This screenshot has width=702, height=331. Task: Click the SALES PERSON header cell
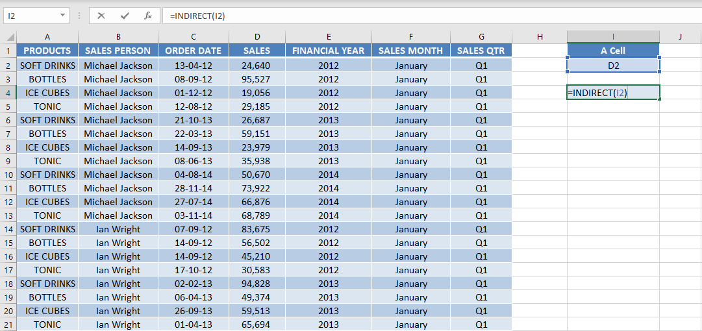118,51
